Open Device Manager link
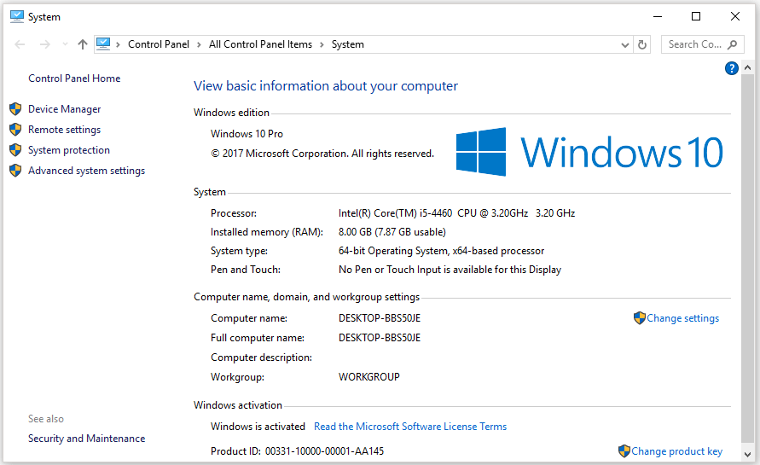 pos(65,109)
